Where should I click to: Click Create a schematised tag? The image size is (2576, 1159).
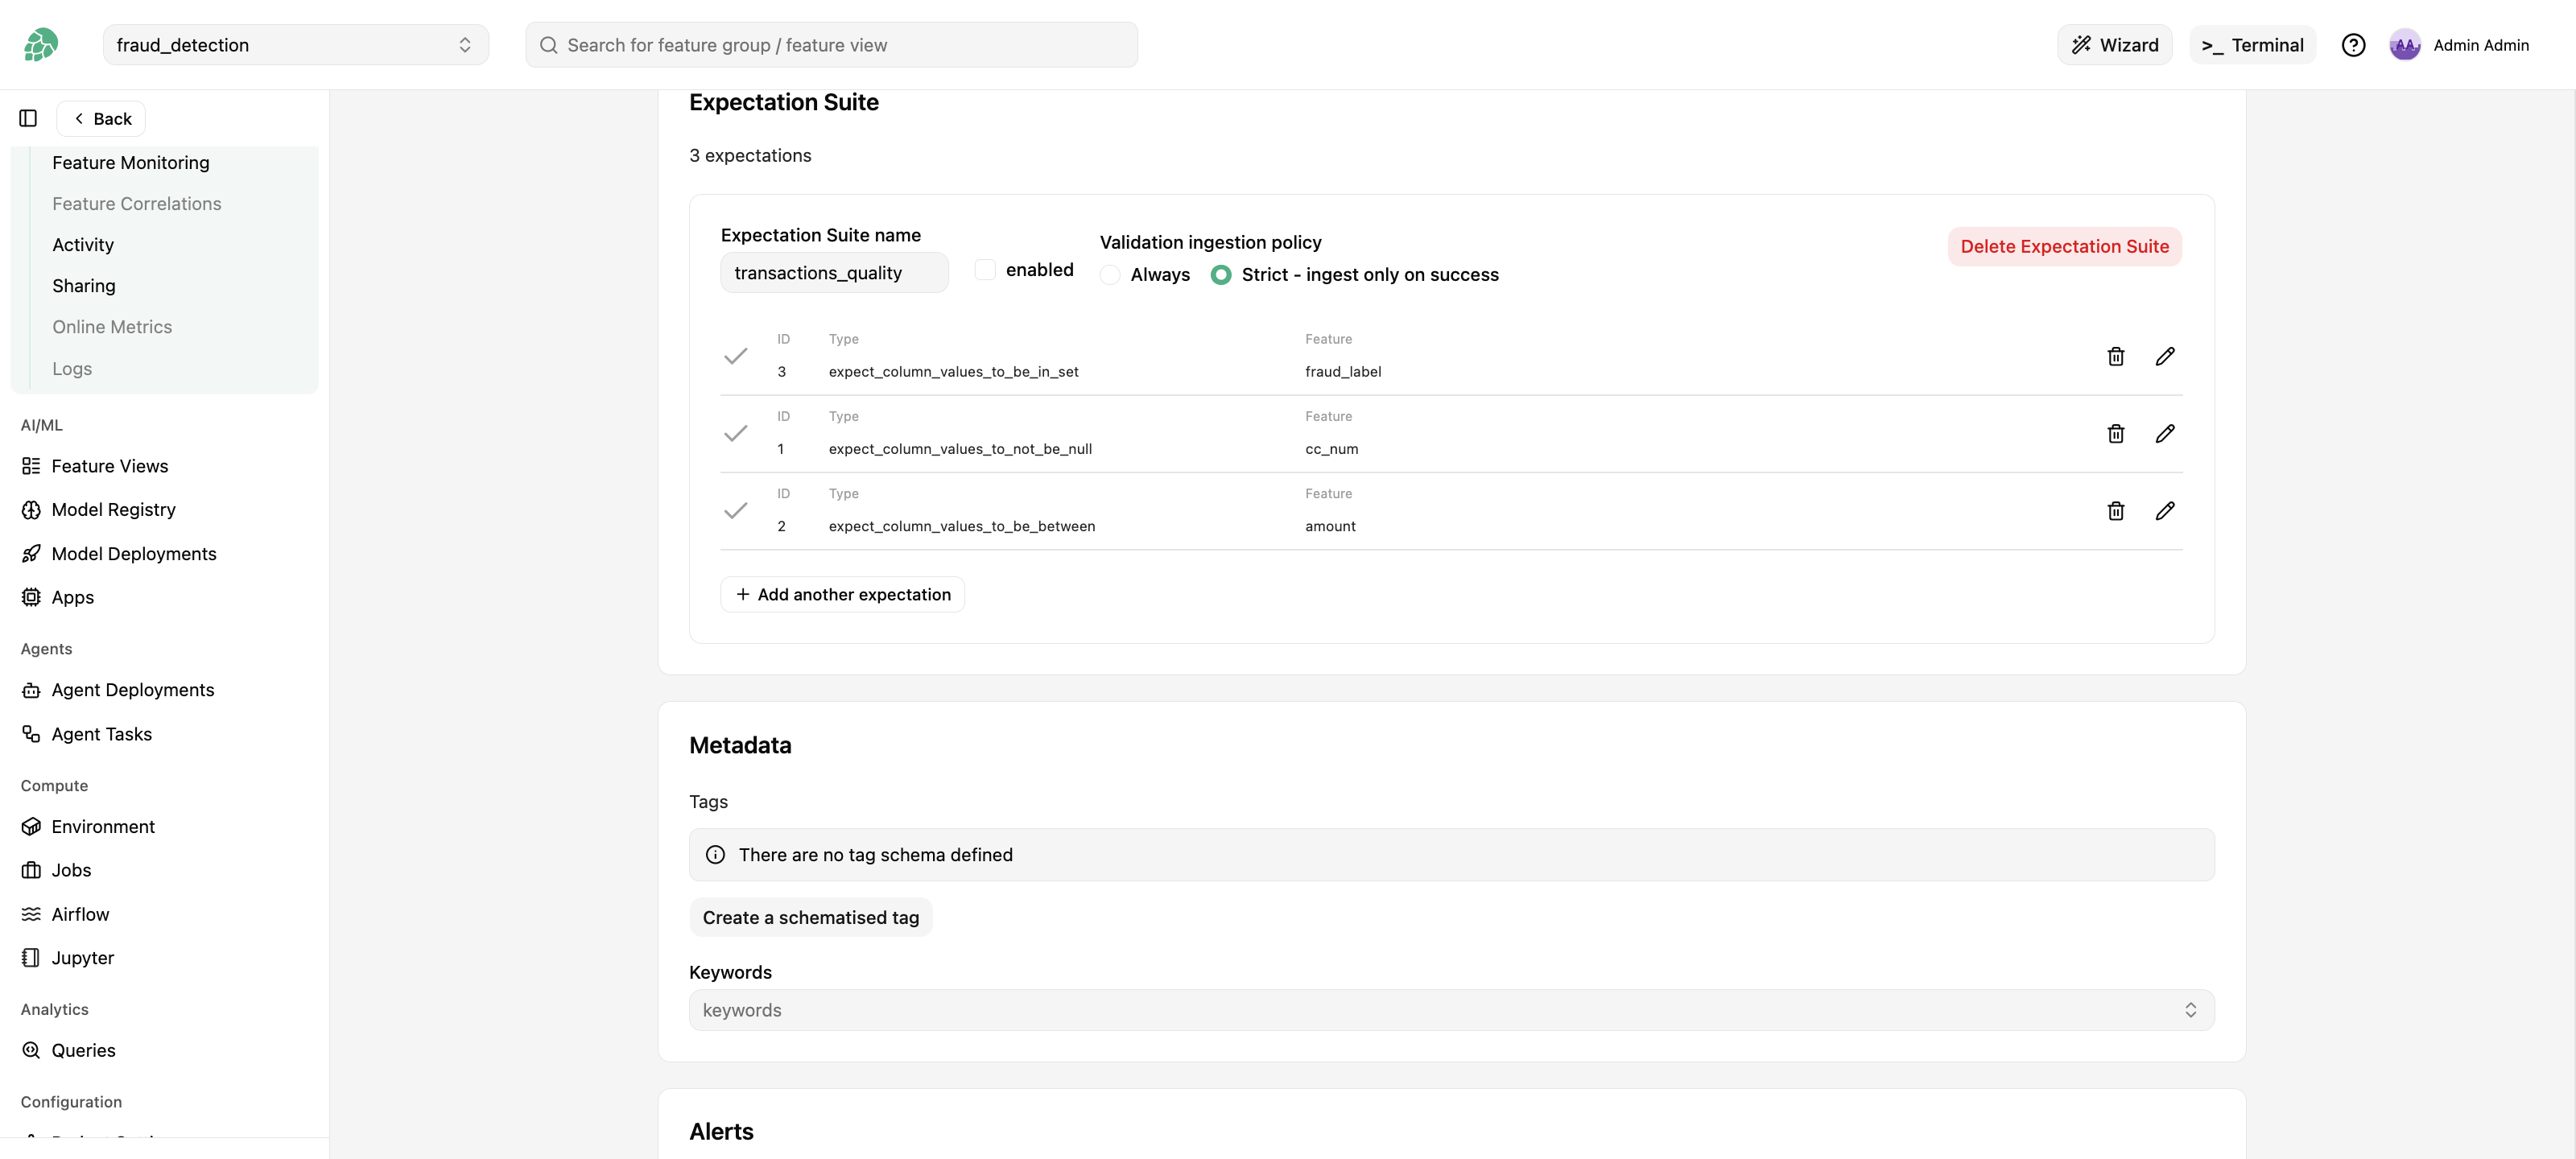[811, 918]
